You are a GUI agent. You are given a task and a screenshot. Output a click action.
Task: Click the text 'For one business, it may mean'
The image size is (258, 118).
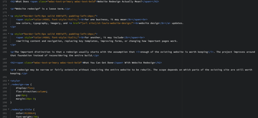tap(105, 19)
